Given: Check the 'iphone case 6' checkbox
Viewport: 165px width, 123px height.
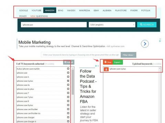Looking at the screenshot, I should [68, 77].
